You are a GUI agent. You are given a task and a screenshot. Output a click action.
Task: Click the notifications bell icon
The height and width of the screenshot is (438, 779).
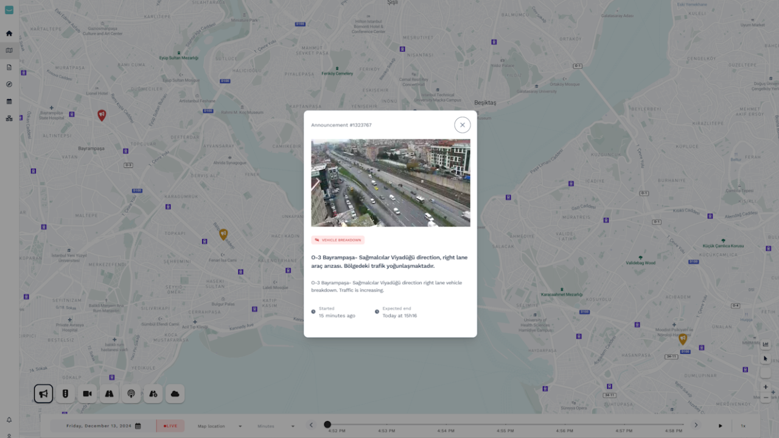(x=9, y=420)
